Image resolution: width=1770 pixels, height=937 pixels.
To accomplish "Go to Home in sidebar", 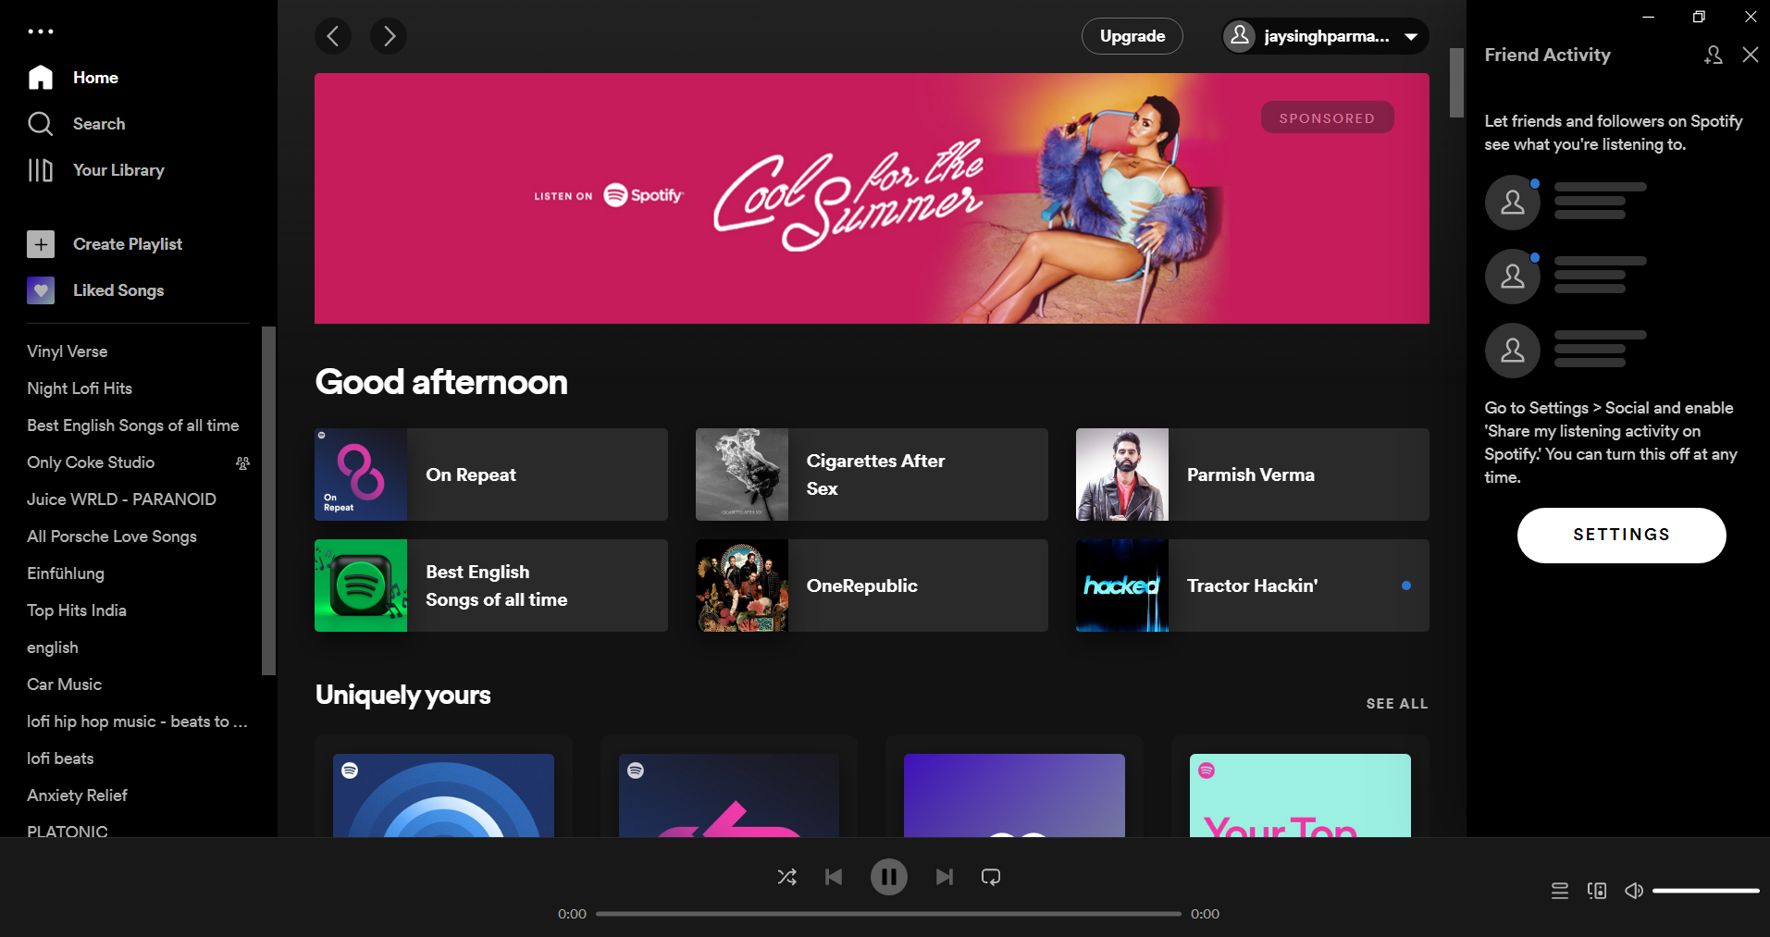I will 73,78.
